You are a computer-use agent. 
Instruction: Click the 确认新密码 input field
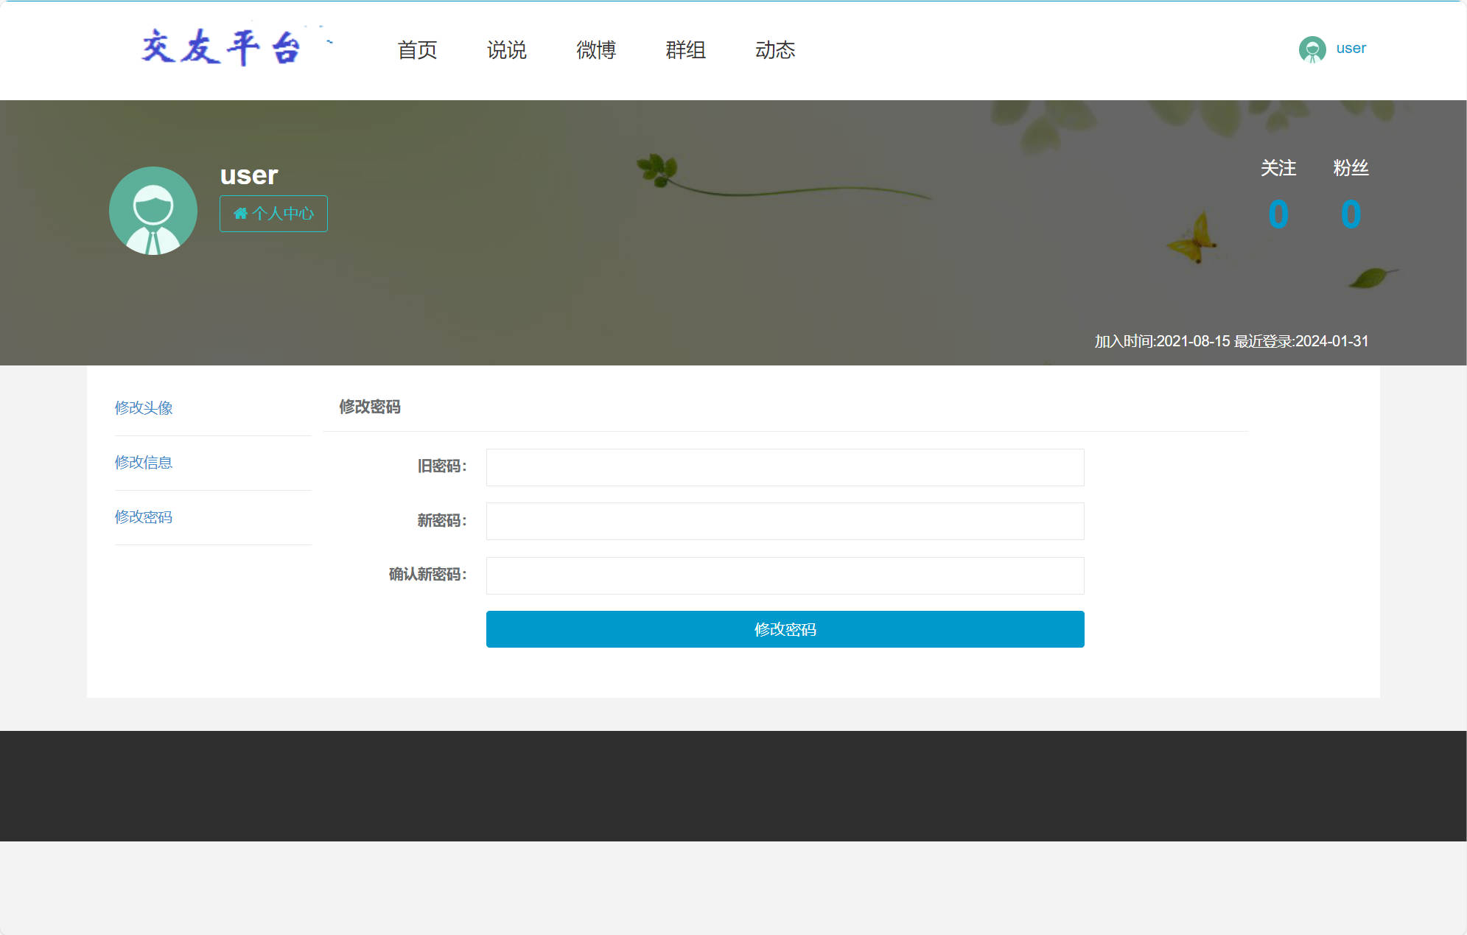[x=784, y=575]
